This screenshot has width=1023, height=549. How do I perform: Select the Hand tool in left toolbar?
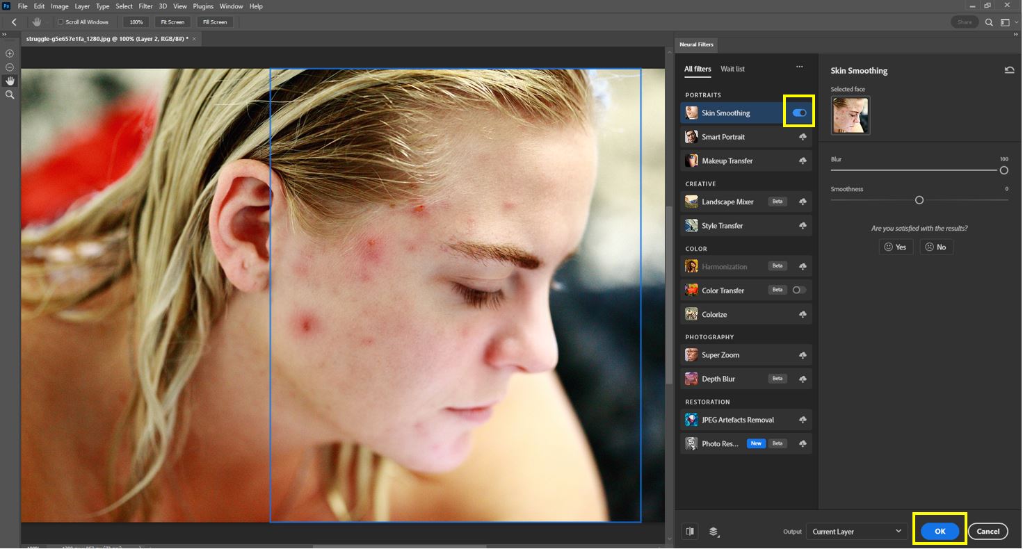coord(10,81)
